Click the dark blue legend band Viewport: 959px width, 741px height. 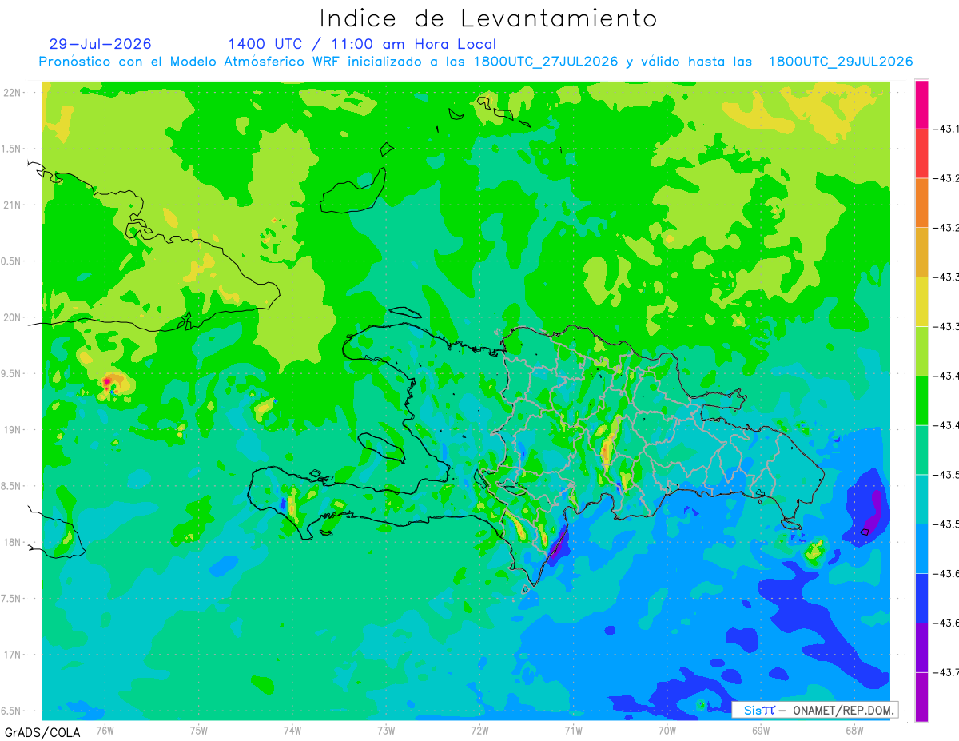tap(921, 598)
